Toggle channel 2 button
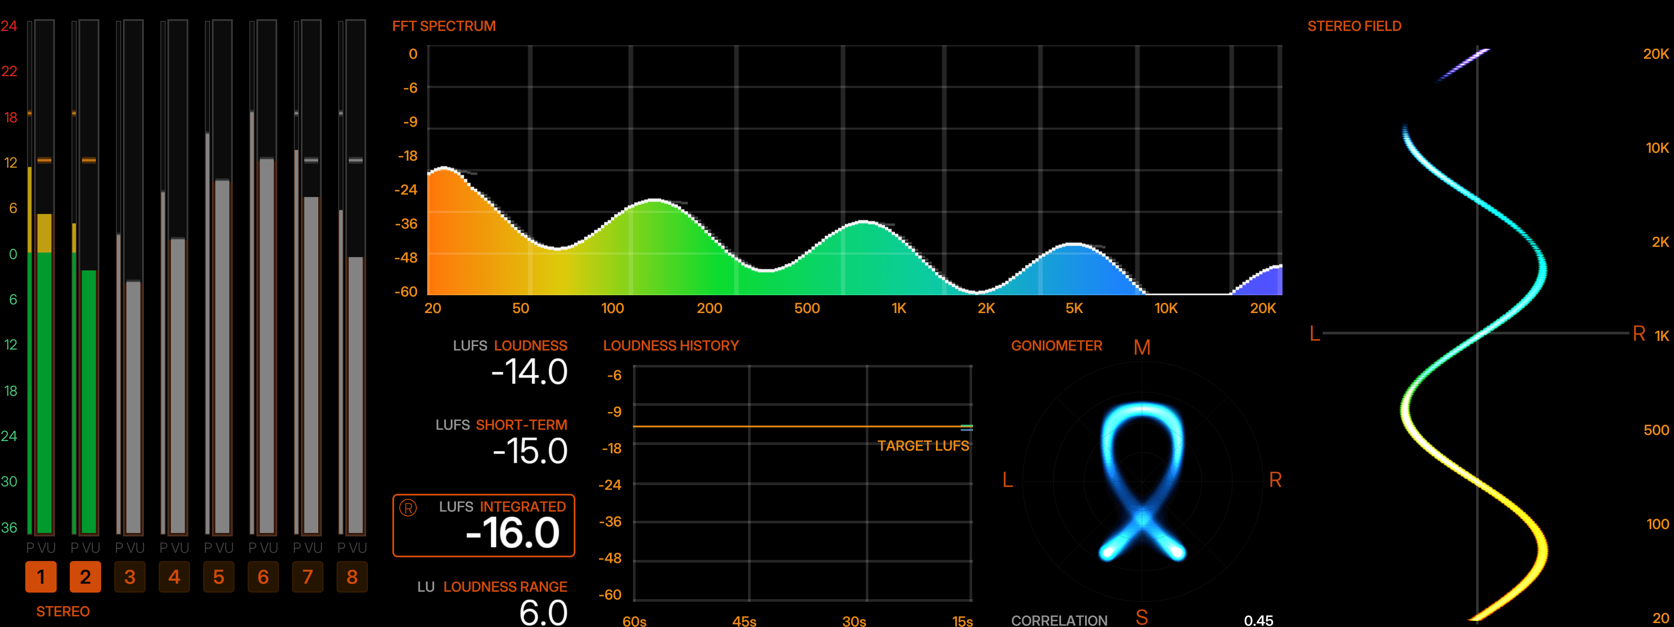The width and height of the screenshot is (1674, 627). tap(85, 576)
